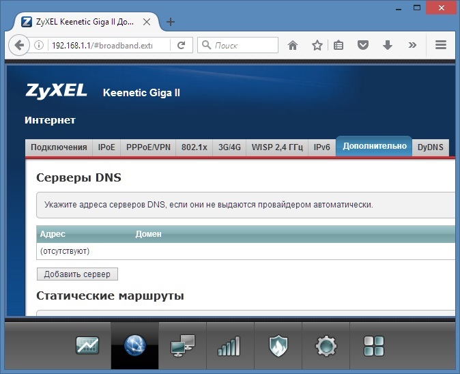Switch to the PPPoE/VPN tab
This screenshot has height=374, width=460.
tap(148, 147)
